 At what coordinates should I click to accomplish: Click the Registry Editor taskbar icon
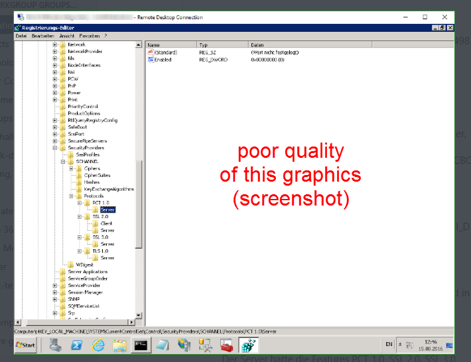pyautogui.click(x=247, y=345)
